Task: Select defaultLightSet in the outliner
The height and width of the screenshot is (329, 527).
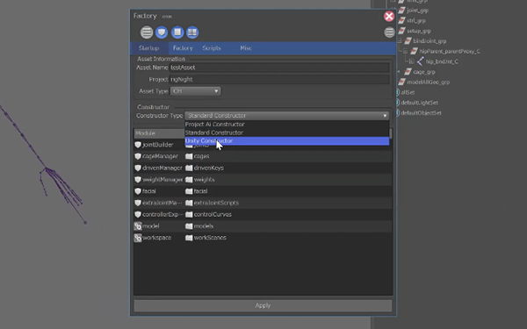Action: (x=420, y=103)
